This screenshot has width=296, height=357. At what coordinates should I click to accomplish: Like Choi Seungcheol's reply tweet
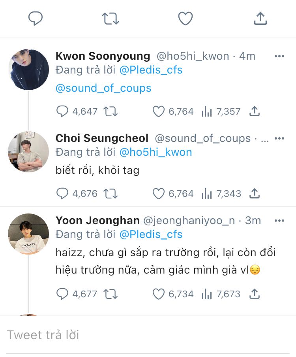[158, 194]
